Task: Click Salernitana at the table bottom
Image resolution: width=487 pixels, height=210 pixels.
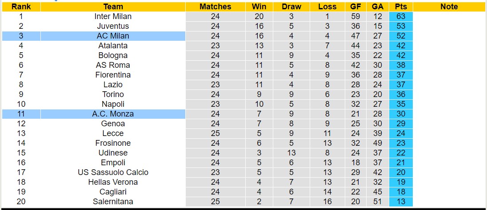Action: [113, 202]
